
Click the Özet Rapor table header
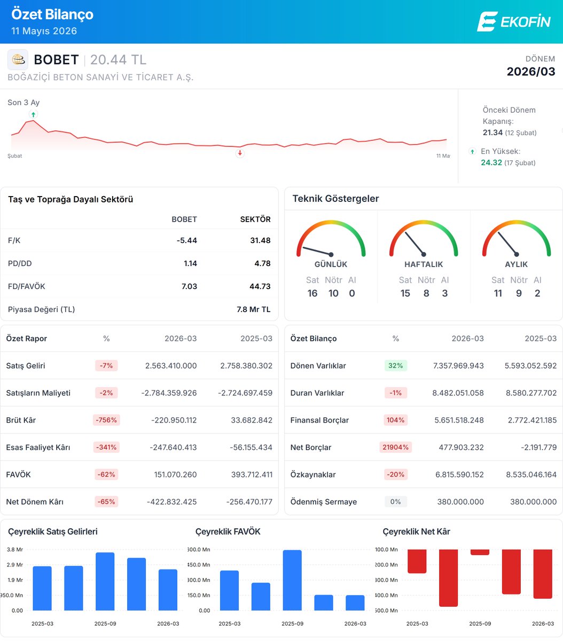[27, 339]
